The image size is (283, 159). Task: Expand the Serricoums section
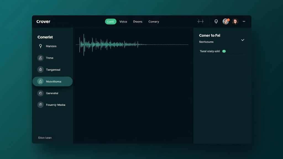point(206,42)
